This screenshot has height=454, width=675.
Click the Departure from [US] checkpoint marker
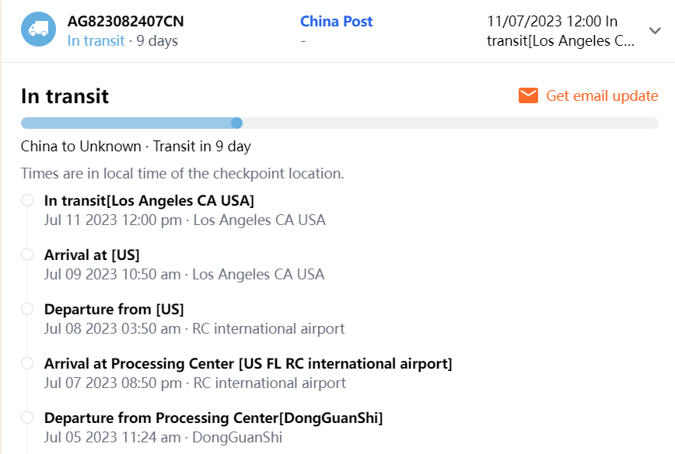pos(27,309)
